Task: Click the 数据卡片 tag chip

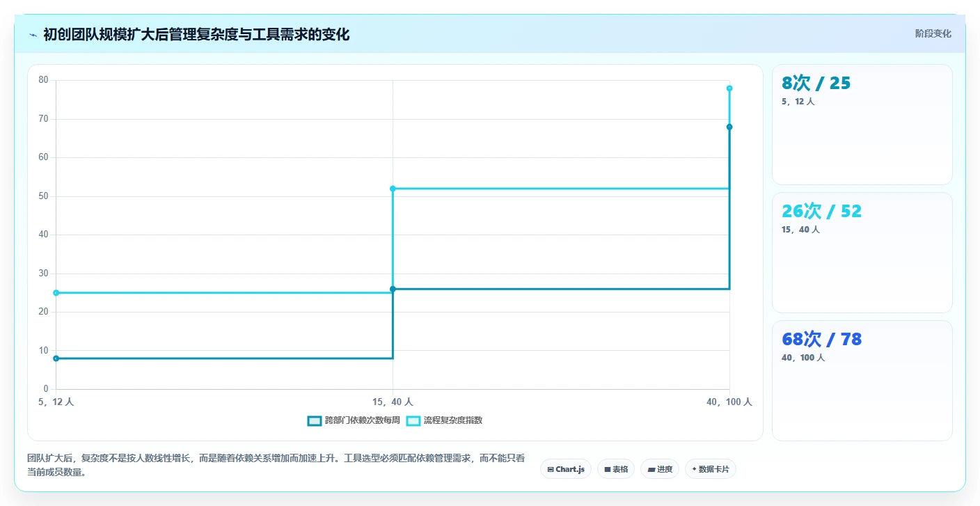Action: tap(711, 469)
